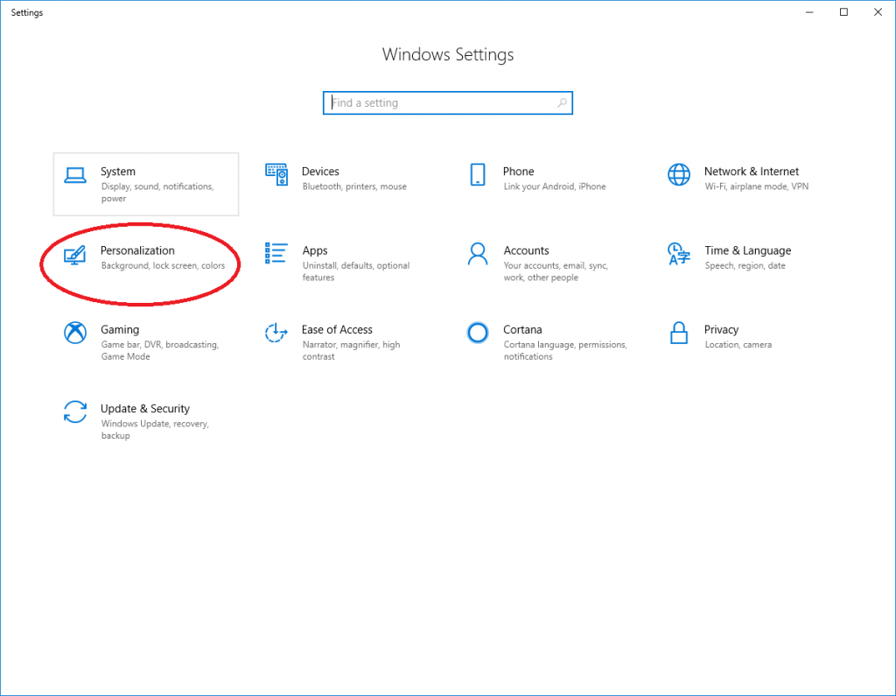Click 'Speech, region, date' text
Image resolution: width=896 pixels, height=696 pixels.
coord(745,265)
